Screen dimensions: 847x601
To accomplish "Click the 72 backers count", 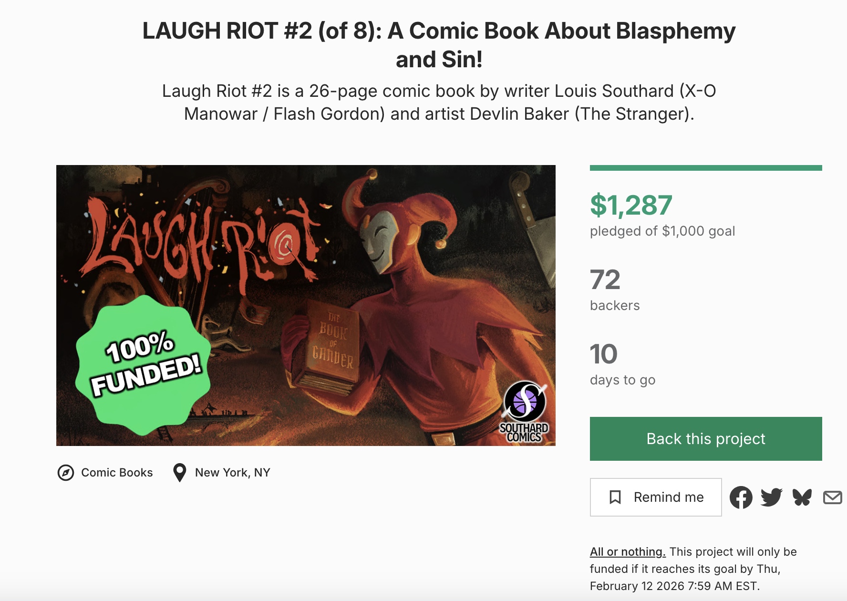I will click(605, 280).
